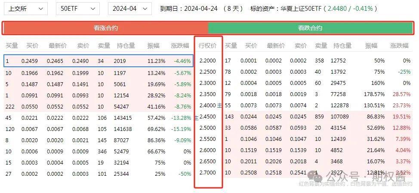The image size is (419, 193).
Task: Expand the 50ETF underlying selector
Action: point(77,9)
